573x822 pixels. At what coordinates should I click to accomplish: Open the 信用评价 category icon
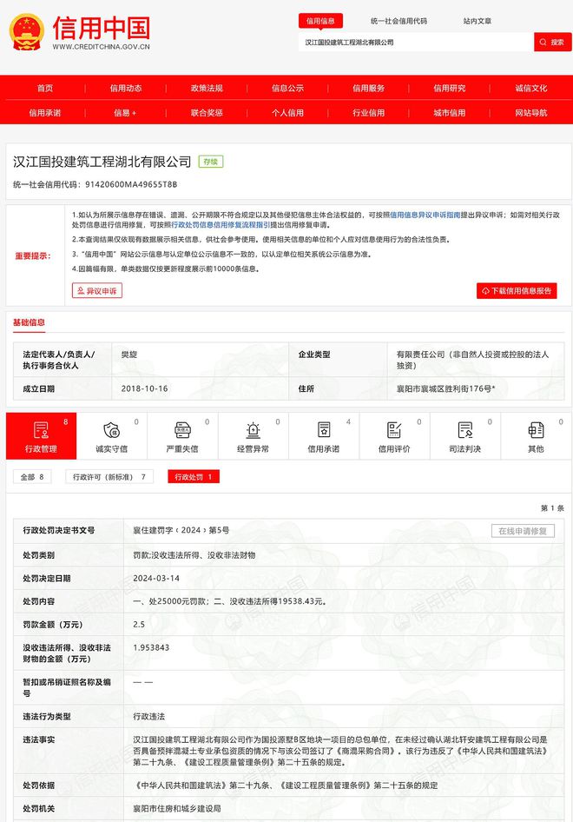coord(394,436)
